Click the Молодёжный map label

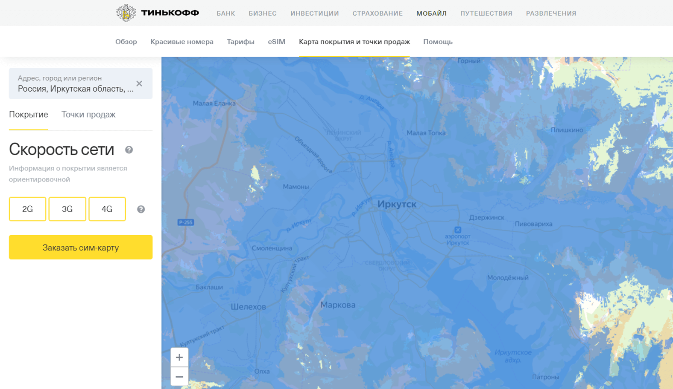pos(508,278)
